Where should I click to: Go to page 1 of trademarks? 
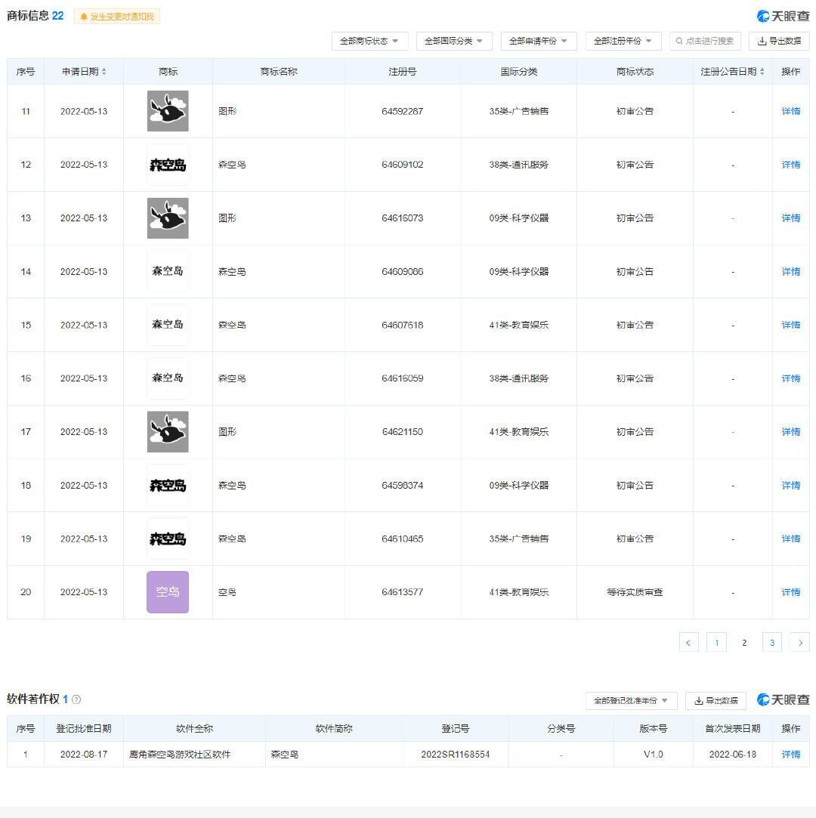point(716,643)
